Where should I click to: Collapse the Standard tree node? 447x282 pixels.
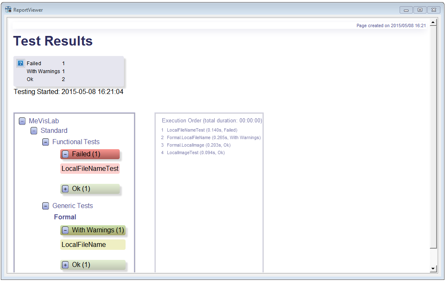[34, 131]
